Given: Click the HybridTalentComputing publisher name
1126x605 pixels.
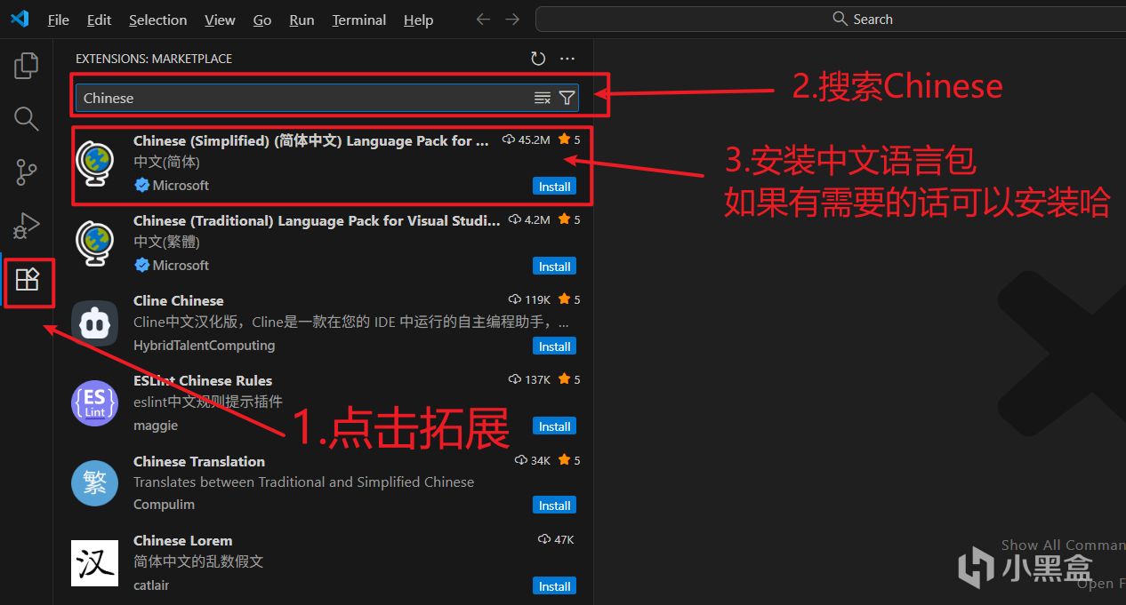Looking at the screenshot, I should pyautogui.click(x=204, y=345).
